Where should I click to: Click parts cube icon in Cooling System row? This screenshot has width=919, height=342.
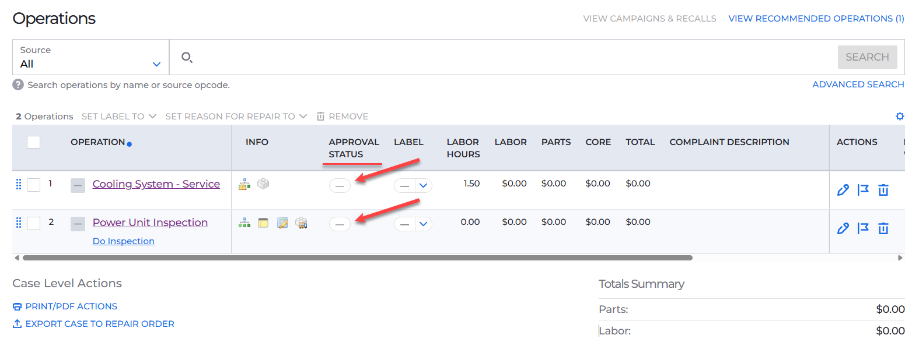coord(263,184)
